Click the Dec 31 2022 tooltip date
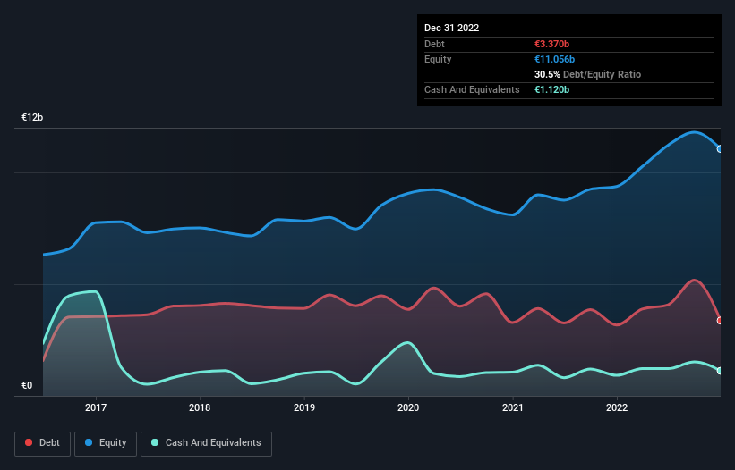This screenshot has height=470, width=735. coord(451,28)
